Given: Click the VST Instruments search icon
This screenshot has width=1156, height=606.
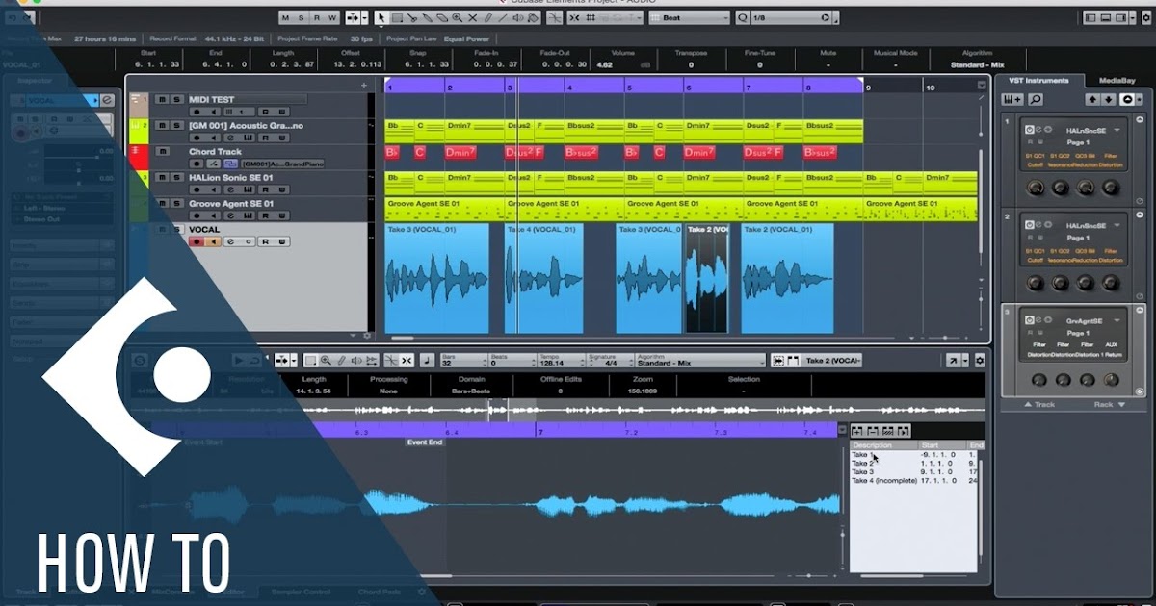Looking at the screenshot, I should pos(1035,99).
